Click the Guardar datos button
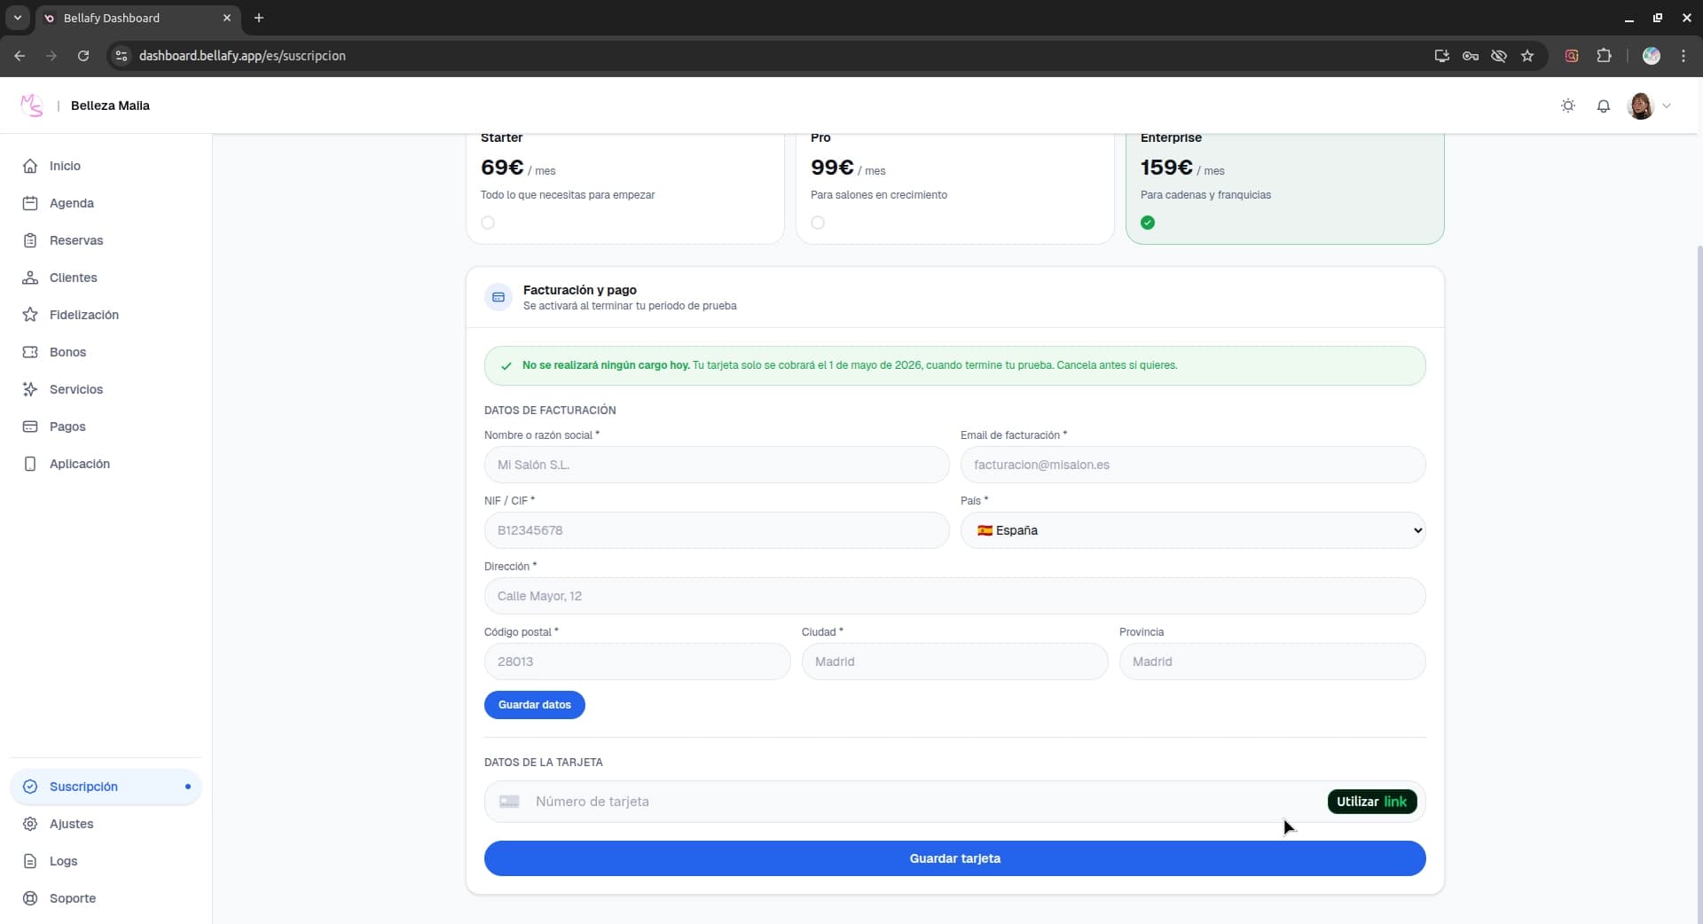 tap(534, 705)
